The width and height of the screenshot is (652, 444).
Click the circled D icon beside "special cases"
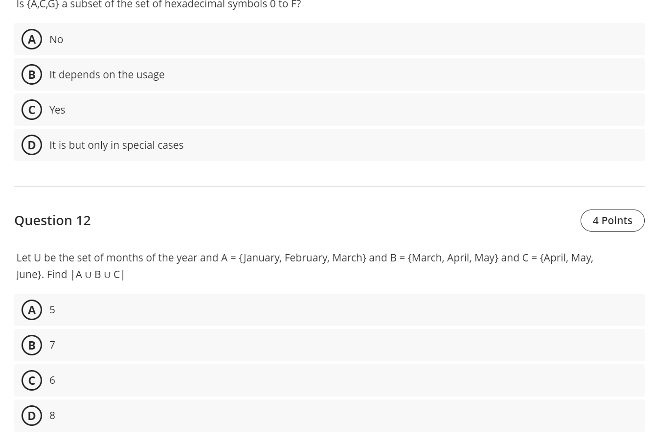[32, 145]
